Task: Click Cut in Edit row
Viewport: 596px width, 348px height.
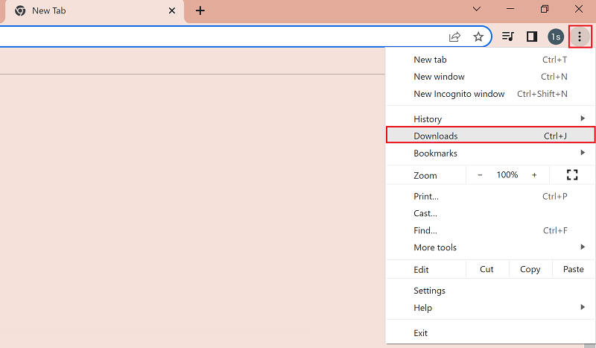Action: pos(487,269)
